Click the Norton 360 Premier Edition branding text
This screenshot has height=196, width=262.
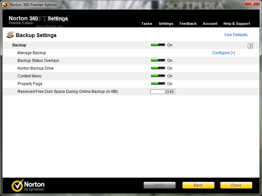tap(23, 20)
